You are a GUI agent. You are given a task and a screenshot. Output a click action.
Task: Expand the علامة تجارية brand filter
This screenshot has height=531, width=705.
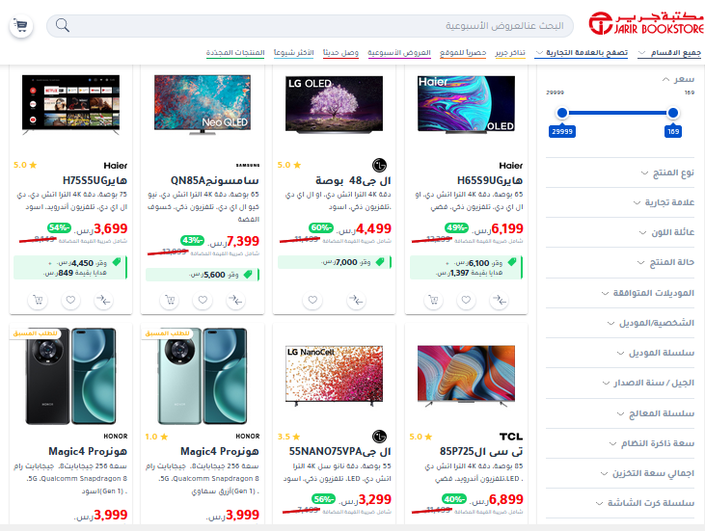664,202
